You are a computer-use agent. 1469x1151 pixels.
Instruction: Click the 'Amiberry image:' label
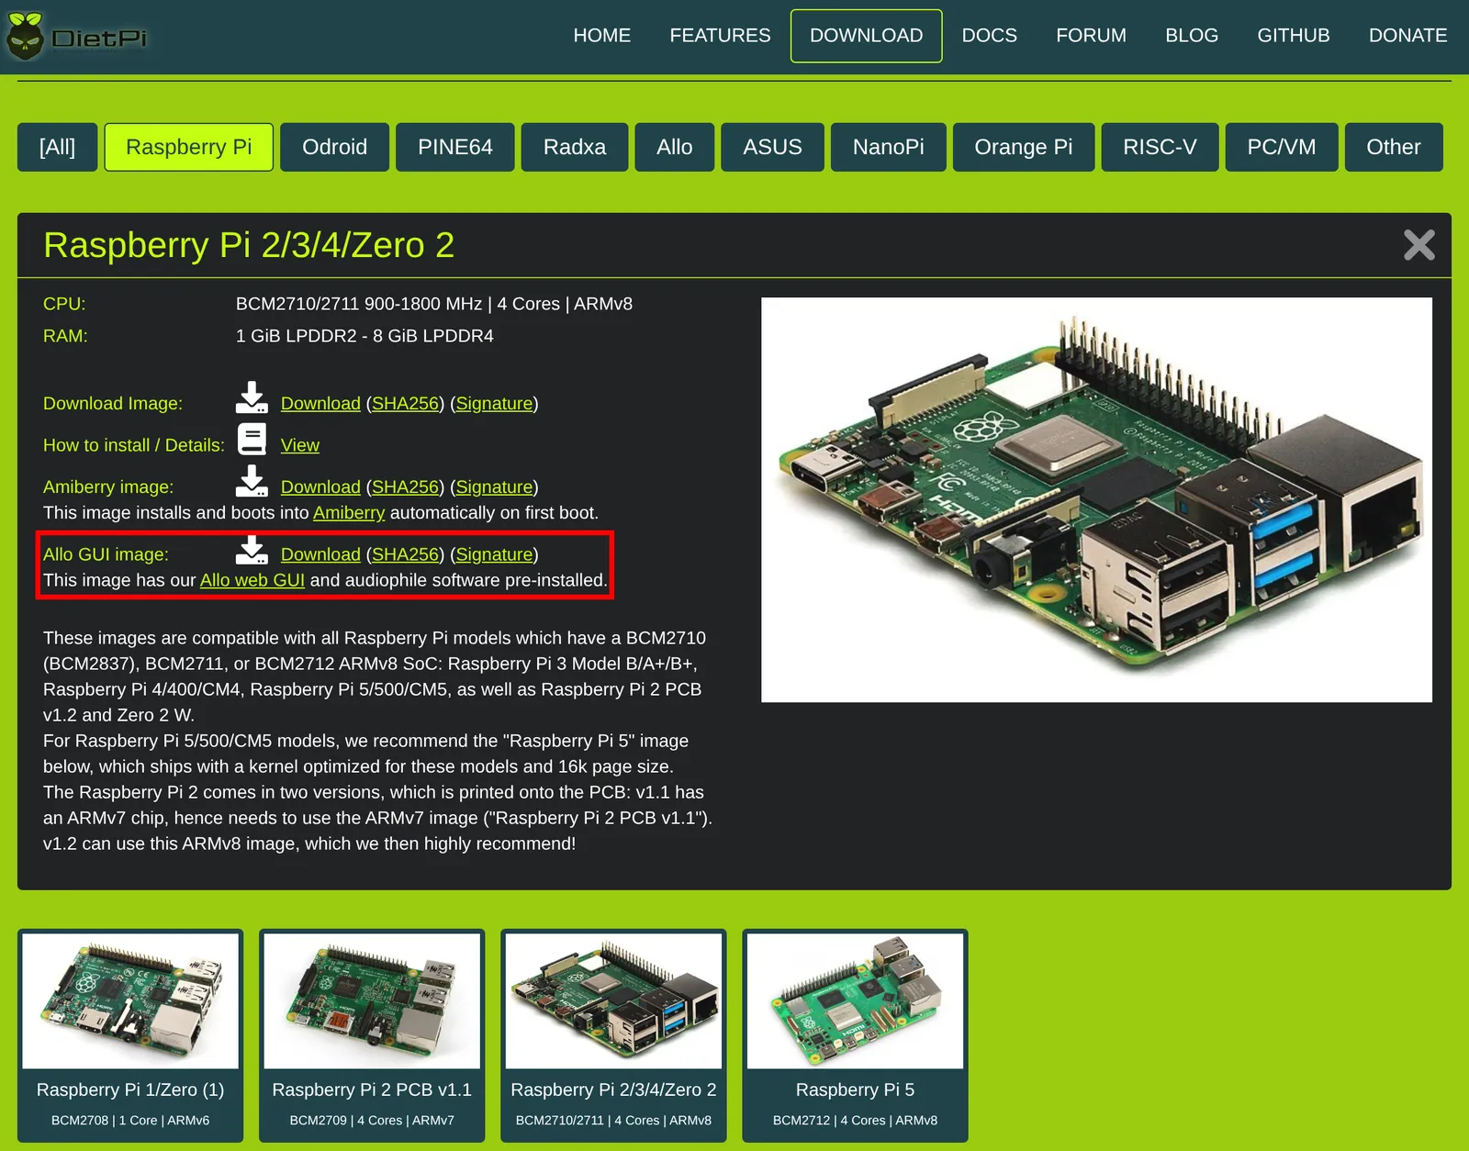pos(108,486)
